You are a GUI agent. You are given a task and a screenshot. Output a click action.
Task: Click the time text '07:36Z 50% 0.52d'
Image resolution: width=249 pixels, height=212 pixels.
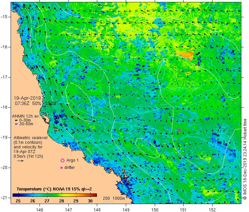click(x=36, y=103)
